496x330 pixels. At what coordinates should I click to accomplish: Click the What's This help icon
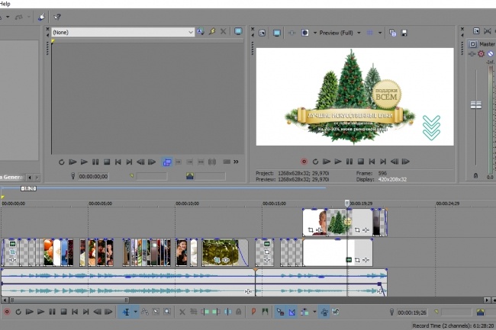coord(57,17)
